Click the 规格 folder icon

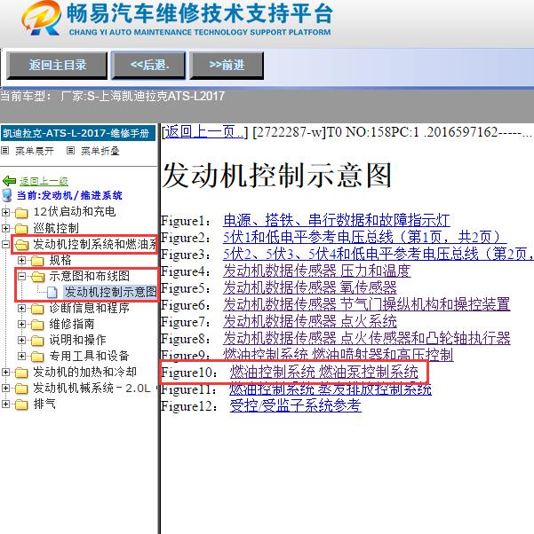(37, 261)
